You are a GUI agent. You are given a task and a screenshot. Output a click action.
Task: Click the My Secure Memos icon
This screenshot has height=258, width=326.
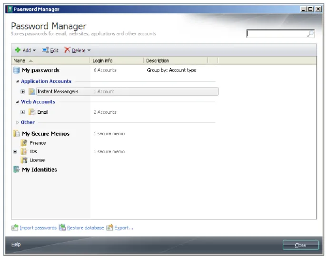tap(17, 133)
